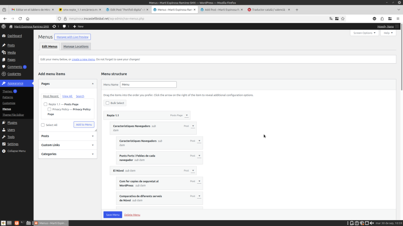Open Settings from the admin sidebar
The image size is (403, 226).
(13, 144)
